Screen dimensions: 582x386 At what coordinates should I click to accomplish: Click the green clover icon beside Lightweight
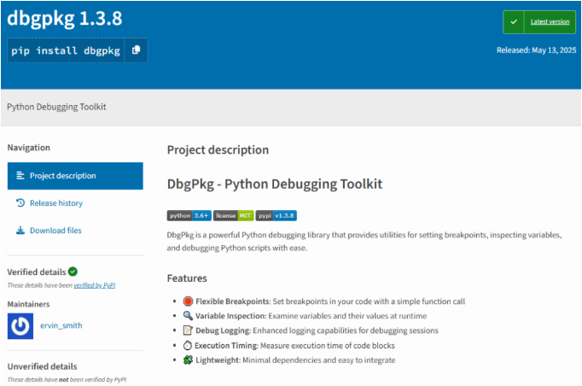pyautogui.click(x=189, y=360)
